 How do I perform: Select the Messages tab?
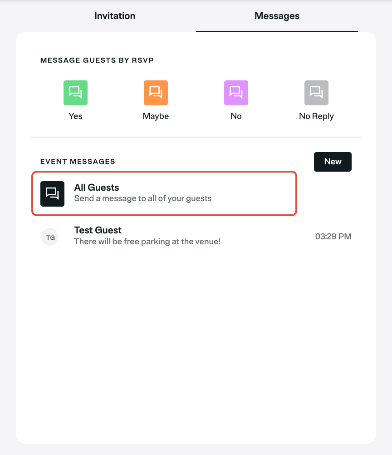pos(277,16)
